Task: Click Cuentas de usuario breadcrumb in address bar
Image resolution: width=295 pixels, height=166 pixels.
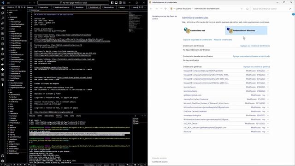Action: [x=183, y=9]
